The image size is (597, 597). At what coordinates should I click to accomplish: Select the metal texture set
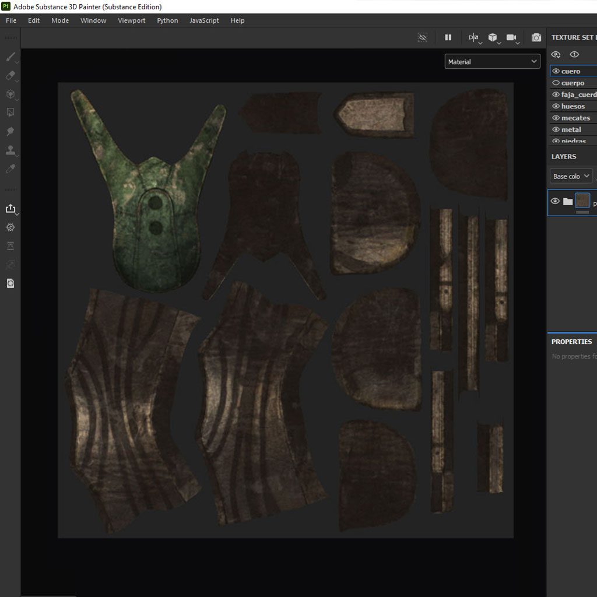pyautogui.click(x=571, y=129)
